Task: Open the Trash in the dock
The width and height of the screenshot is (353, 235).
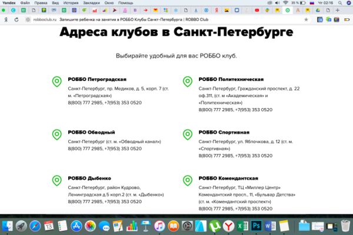Action: 345,226
